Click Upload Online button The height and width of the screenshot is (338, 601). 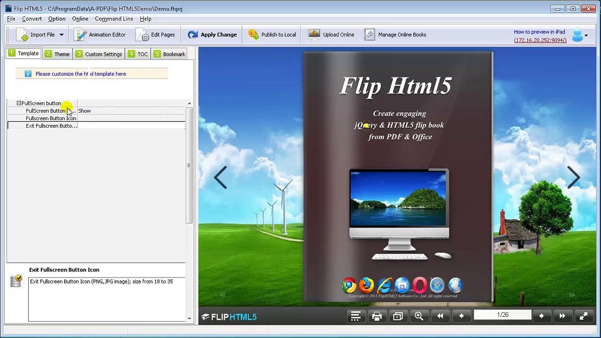click(x=331, y=35)
